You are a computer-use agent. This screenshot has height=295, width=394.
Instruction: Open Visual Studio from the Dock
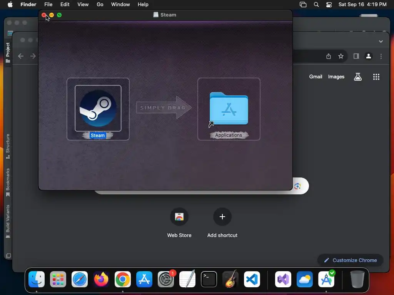(283, 279)
